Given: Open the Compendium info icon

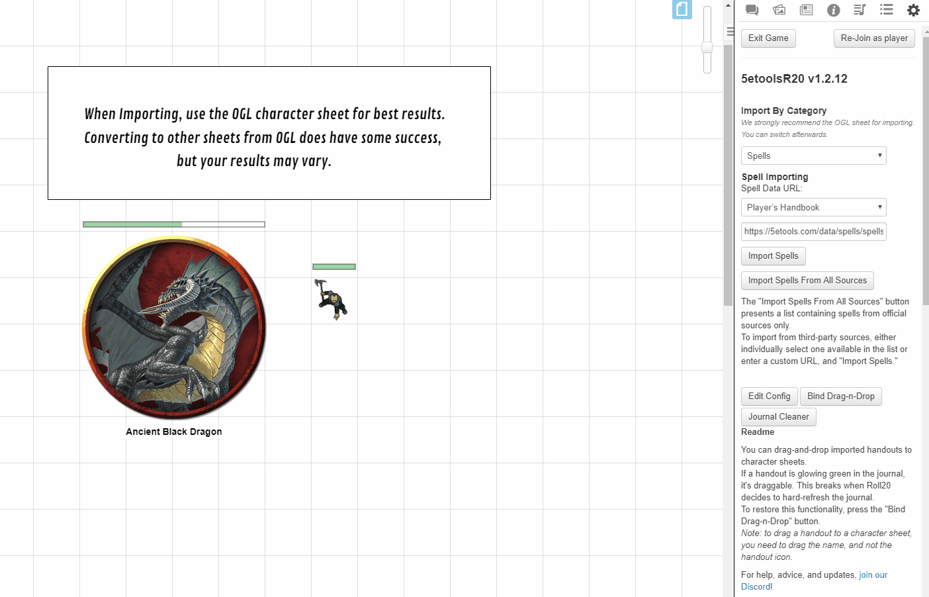Looking at the screenshot, I should pyautogui.click(x=833, y=10).
